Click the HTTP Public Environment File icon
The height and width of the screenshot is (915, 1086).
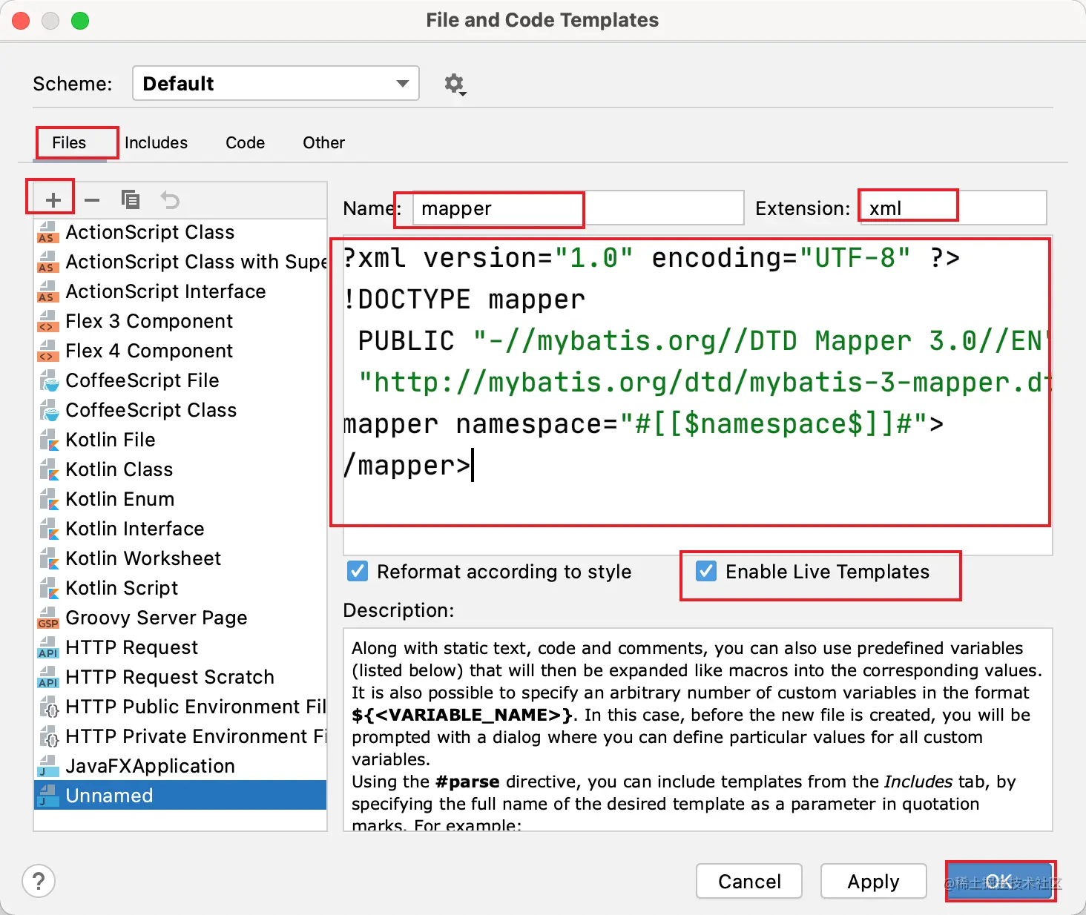point(48,707)
